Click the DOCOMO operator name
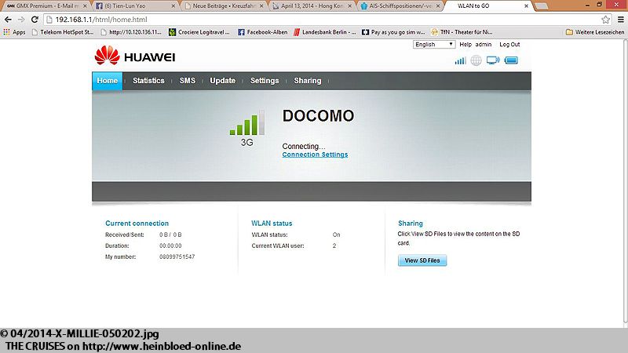Screen dimensions: 628x353 click(319, 116)
